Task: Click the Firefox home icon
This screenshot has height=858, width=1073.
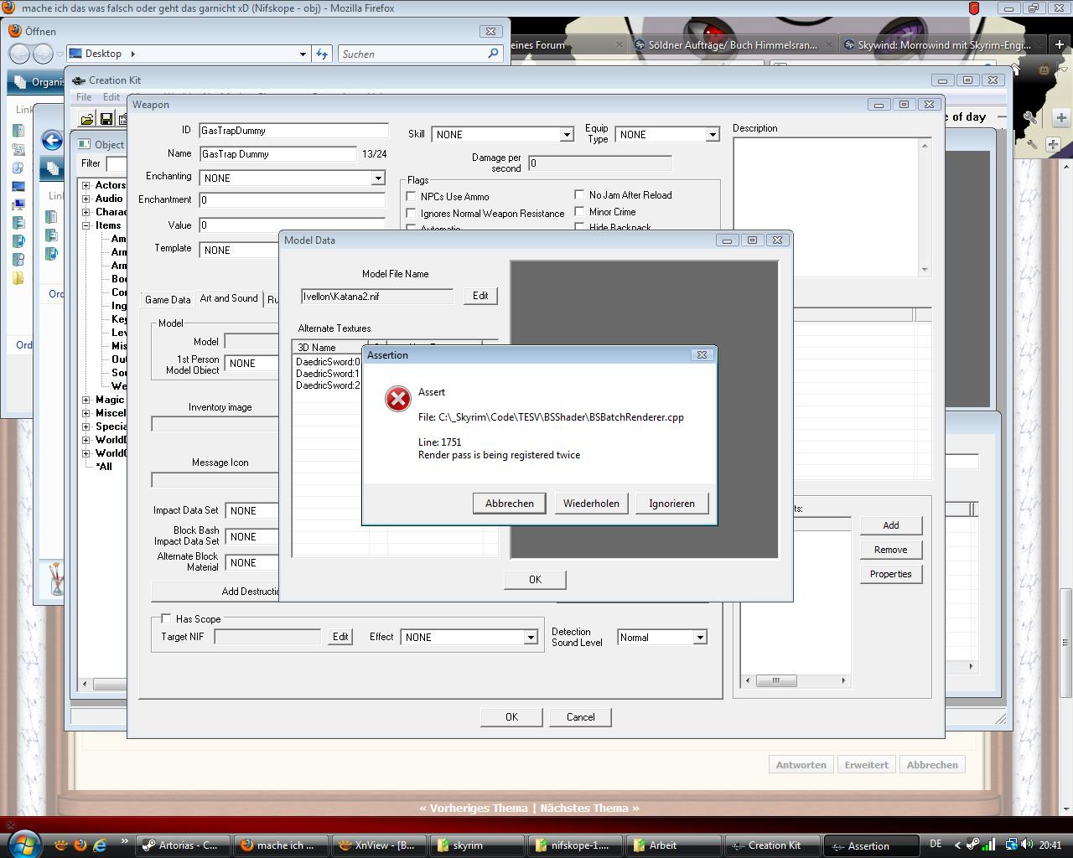Action: click(1016, 69)
